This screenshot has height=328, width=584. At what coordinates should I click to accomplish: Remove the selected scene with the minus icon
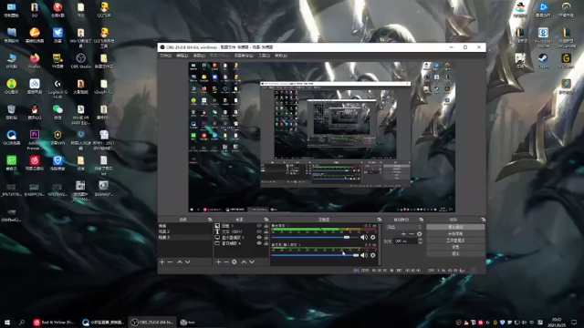(x=171, y=261)
